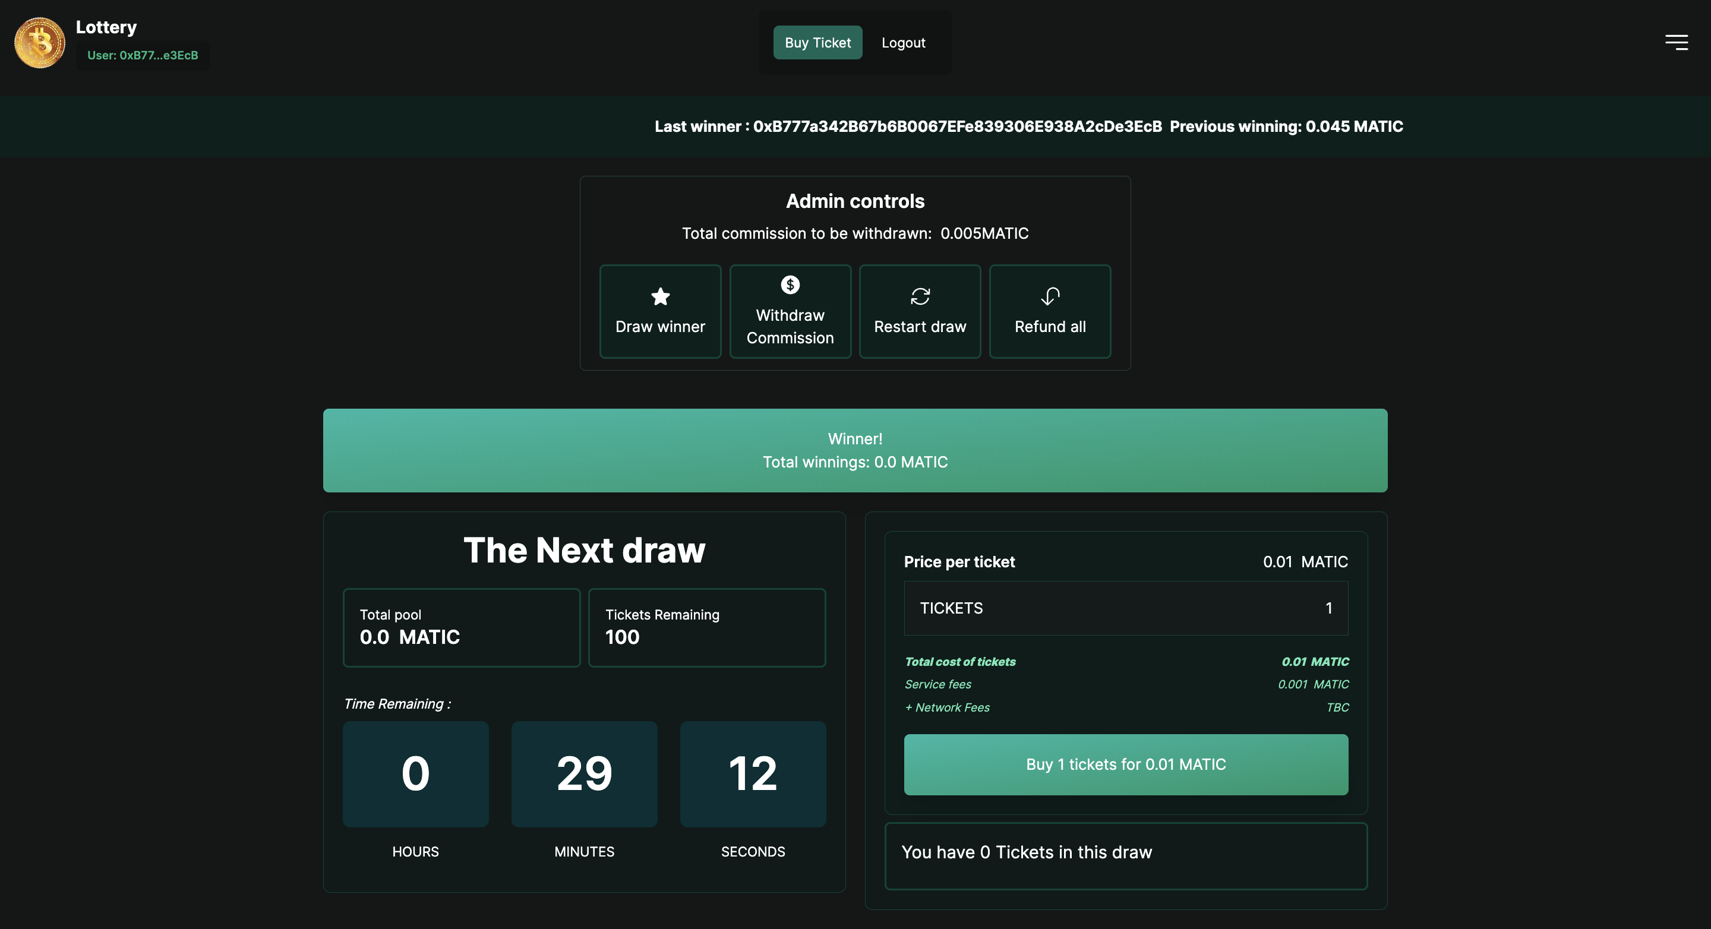Click the Tickets Remaining box
Viewport: 1711px width, 929px height.
pos(707,627)
